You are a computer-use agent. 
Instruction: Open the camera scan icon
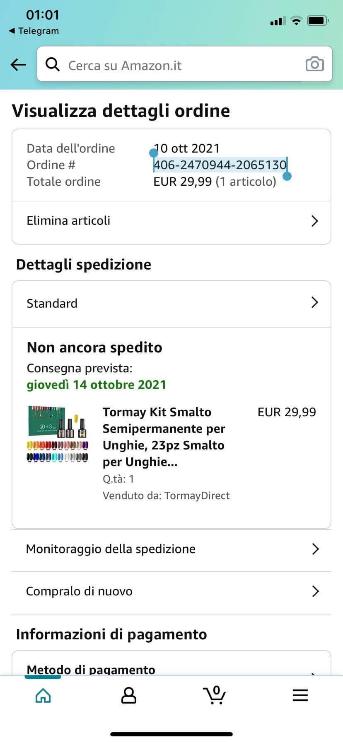314,64
